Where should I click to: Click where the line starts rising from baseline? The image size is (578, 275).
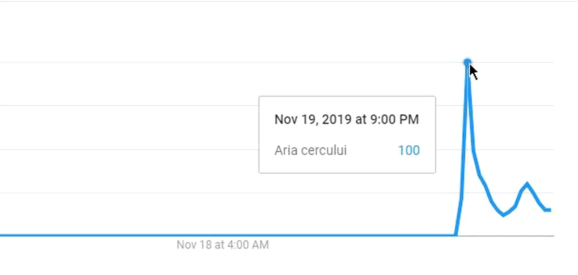456,235
